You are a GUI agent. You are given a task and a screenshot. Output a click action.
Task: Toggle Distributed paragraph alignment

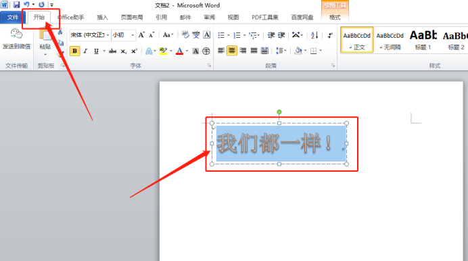coord(264,51)
